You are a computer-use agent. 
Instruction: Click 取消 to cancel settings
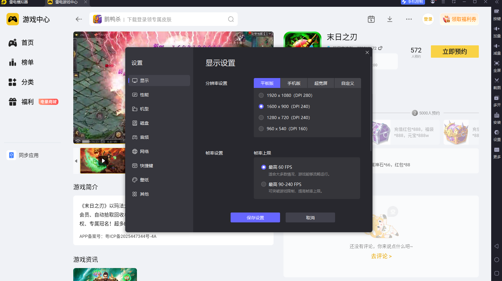pyautogui.click(x=310, y=217)
